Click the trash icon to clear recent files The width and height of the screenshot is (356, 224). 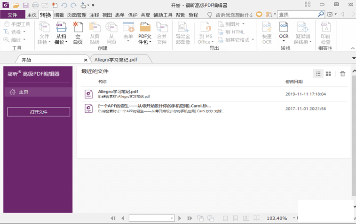click(343, 74)
